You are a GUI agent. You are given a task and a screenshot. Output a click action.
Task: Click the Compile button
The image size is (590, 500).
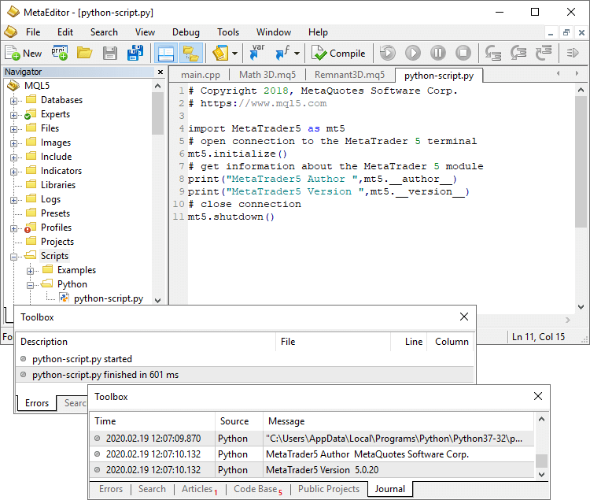coord(338,53)
